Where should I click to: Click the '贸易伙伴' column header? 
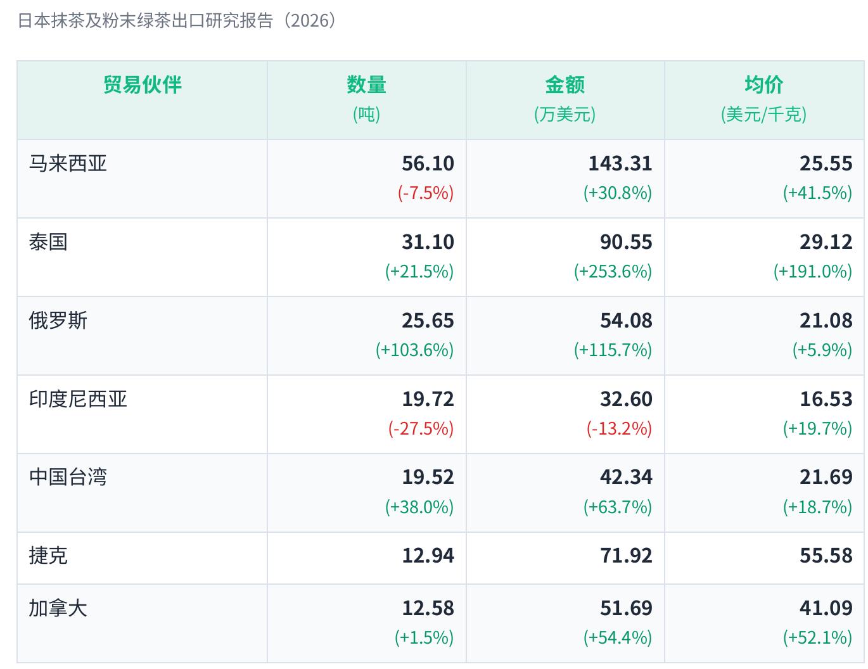(x=143, y=100)
